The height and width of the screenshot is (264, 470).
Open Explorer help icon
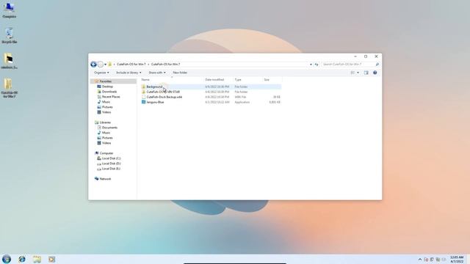(375, 73)
